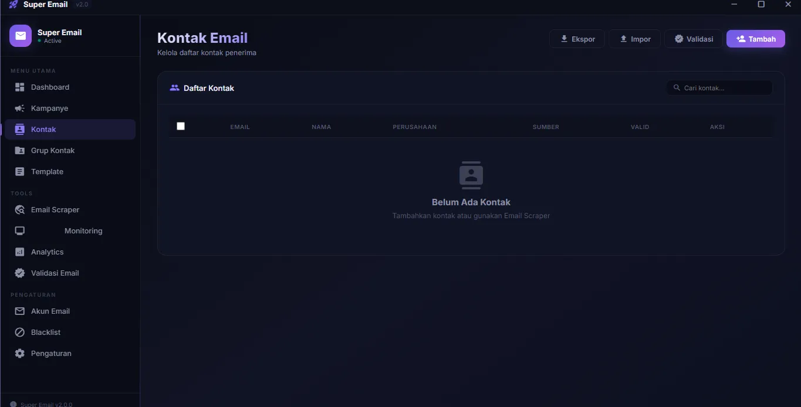Click the verified badge icon on Validasi button
801x407 pixels.
[x=679, y=39]
